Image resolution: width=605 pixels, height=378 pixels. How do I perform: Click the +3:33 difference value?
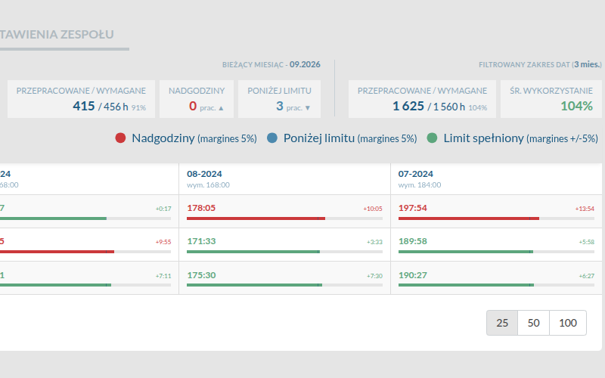coord(374,242)
